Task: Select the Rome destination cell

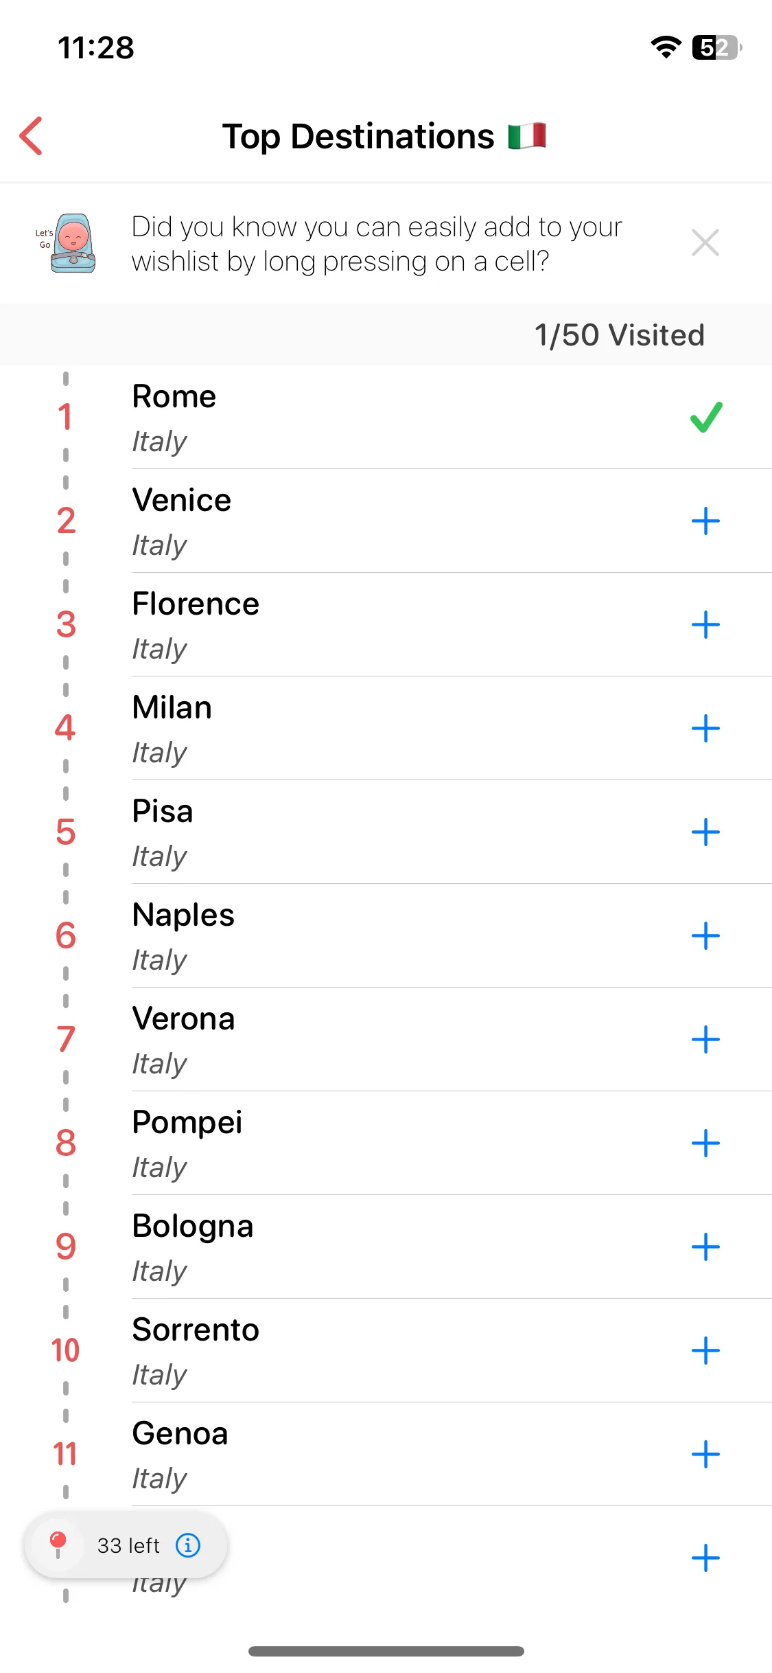Action: pos(386,417)
